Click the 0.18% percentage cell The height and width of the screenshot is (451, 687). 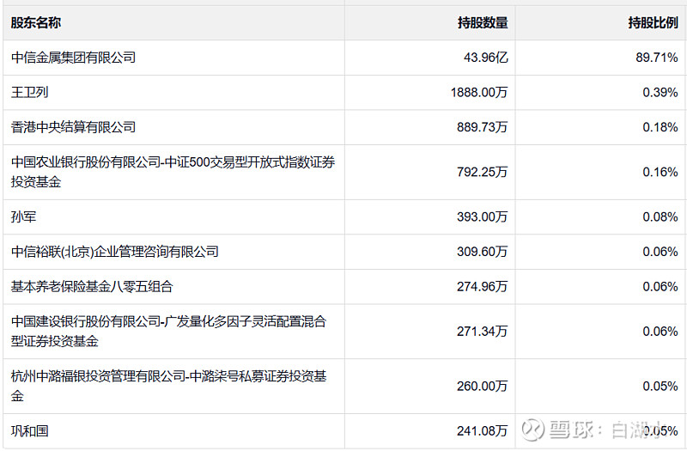pyautogui.click(x=660, y=127)
